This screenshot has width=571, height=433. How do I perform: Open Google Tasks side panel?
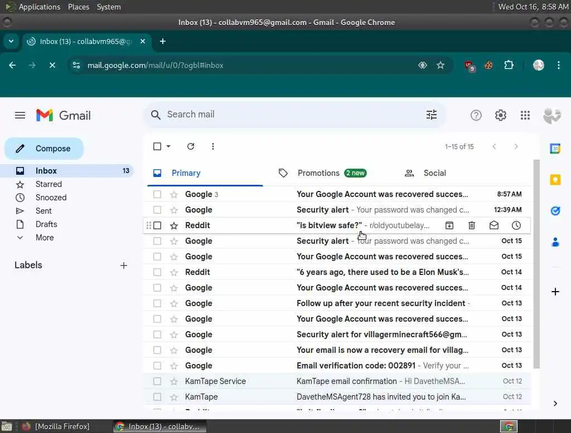[x=555, y=211]
